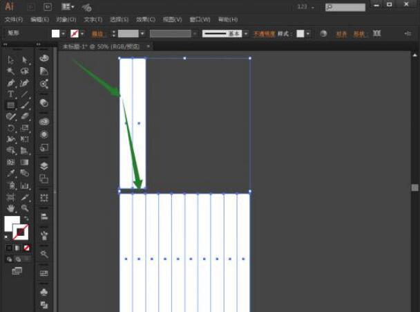
Task: Select the Blend tool
Action: coord(25,174)
